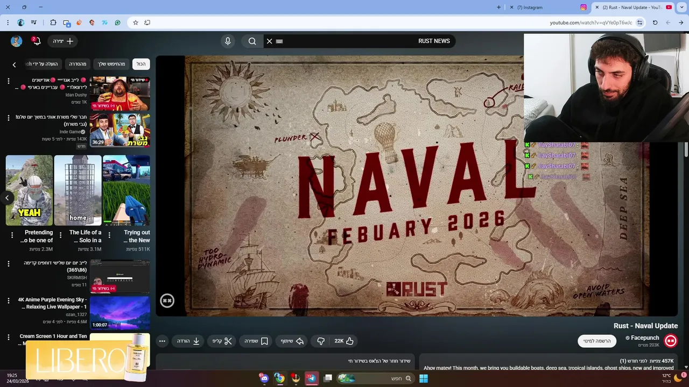Image resolution: width=689 pixels, height=387 pixels.
Task: Open site settings icon in address bar
Action: tap(639, 23)
